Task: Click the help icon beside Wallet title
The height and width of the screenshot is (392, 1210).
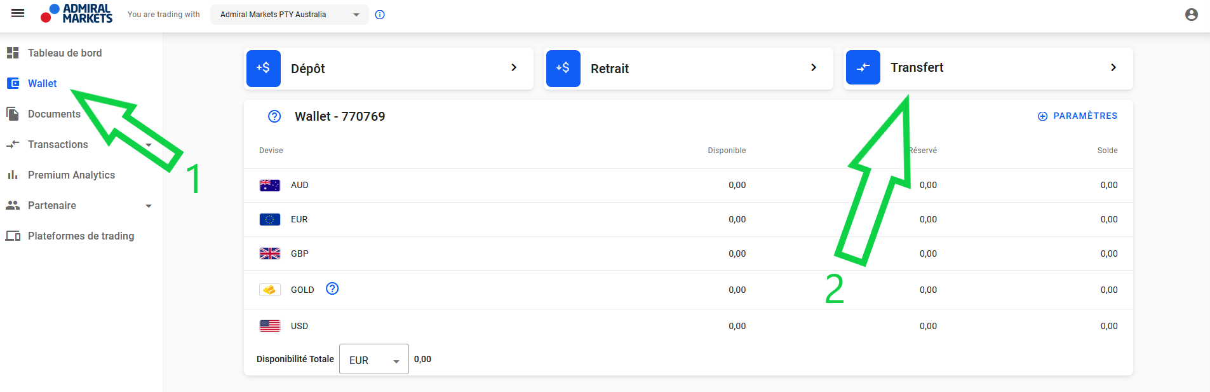Action: (274, 116)
